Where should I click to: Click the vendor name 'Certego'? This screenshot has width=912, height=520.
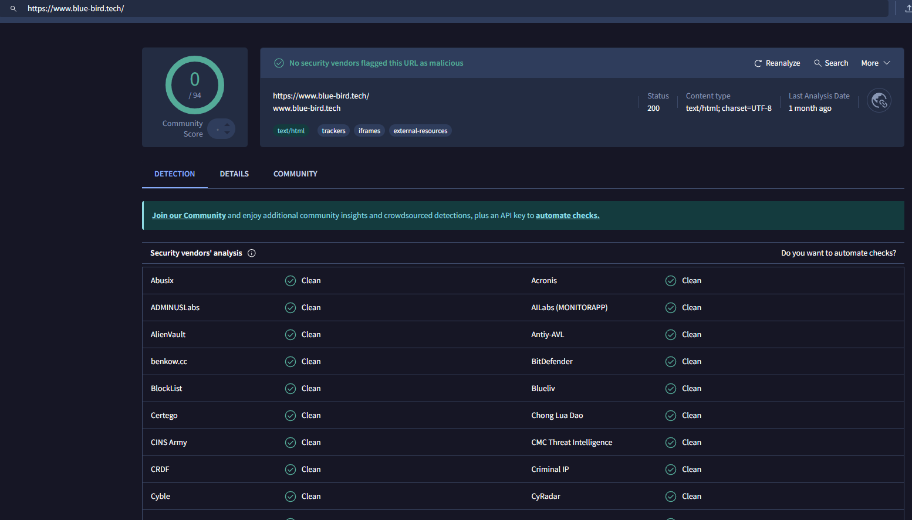164,416
